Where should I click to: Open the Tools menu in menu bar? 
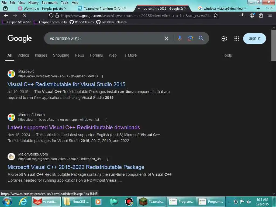(65, 3)
